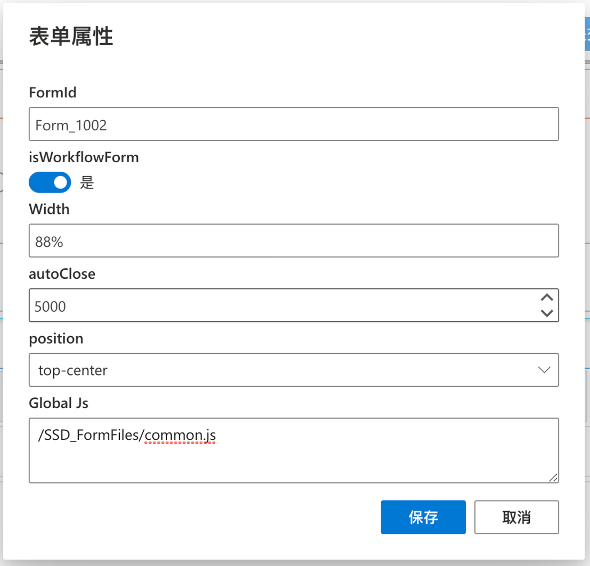Click the autoClose increment up arrow

click(547, 298)
